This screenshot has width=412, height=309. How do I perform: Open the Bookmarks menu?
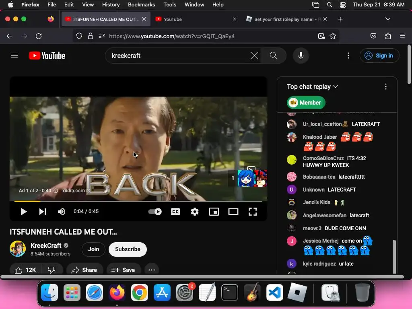[141, 4]
